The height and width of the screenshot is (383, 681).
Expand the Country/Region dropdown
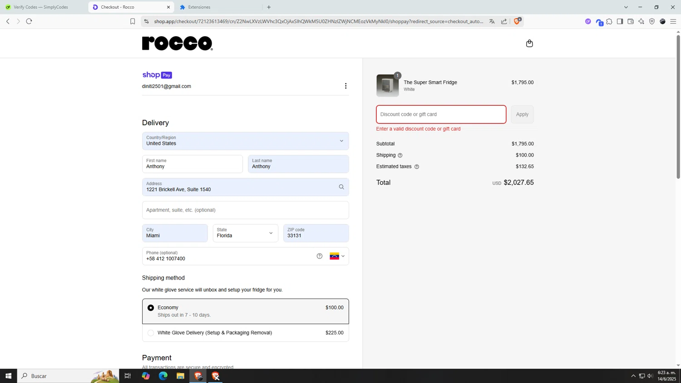tap(245, 141)
